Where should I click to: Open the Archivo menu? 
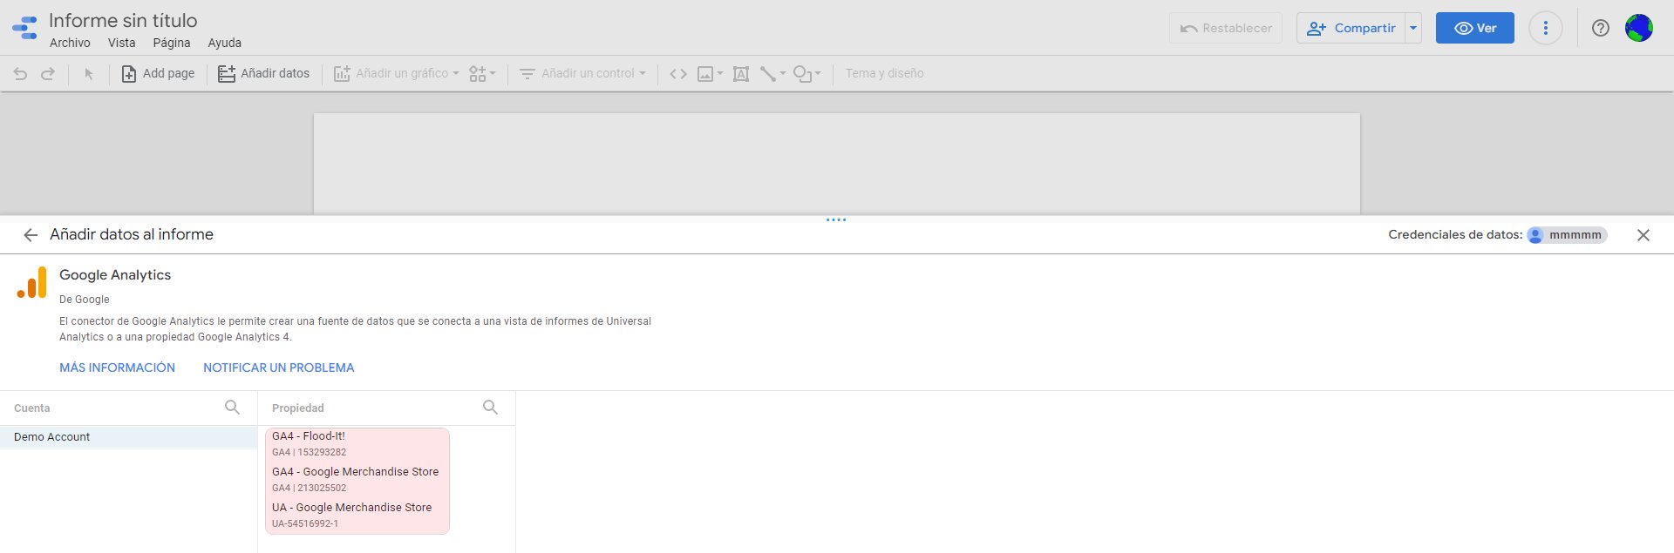click(70, 43)
